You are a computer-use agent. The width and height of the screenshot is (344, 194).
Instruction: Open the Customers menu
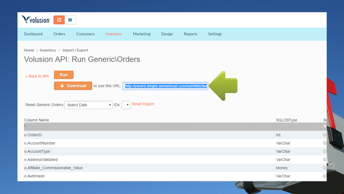[x=86, y=34]
